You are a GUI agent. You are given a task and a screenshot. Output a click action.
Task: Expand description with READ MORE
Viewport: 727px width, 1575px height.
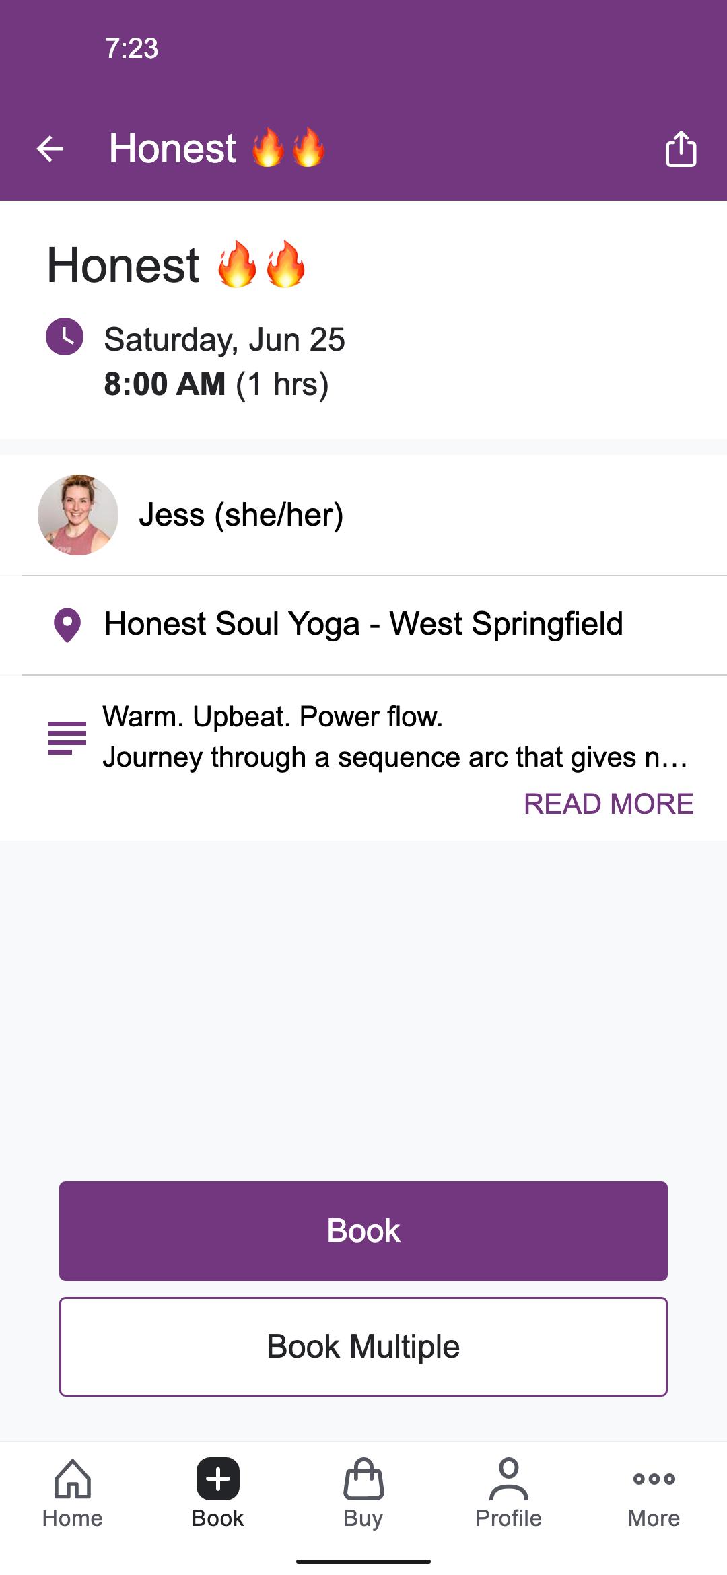pyautogui.click(x=609, y=804)
